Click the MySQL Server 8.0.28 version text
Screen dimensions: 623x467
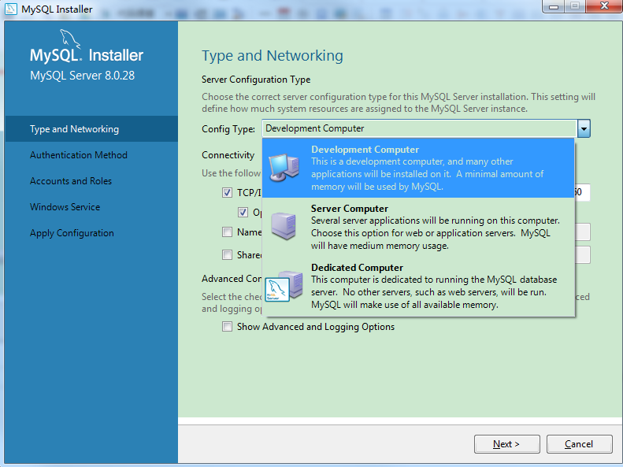click(82, 76)
